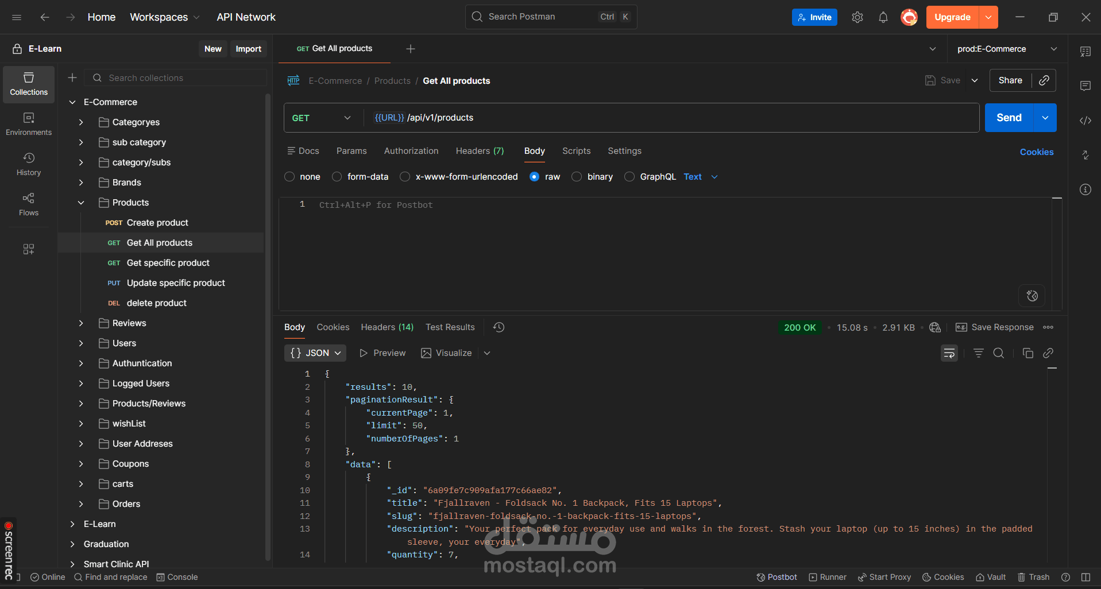The width and height of the screenshot is (1101, 589).
Task: Open the request Headers (7) tab
Action: [x=480, y=151]
